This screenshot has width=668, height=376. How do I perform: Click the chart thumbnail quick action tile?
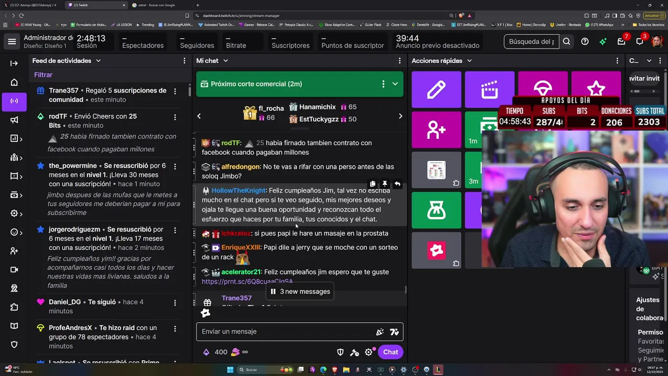tap(436, 170)
